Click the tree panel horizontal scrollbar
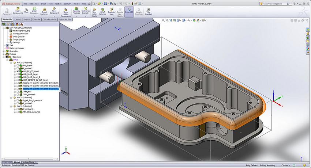Viewport: 311px width, 168px height. 30,159
